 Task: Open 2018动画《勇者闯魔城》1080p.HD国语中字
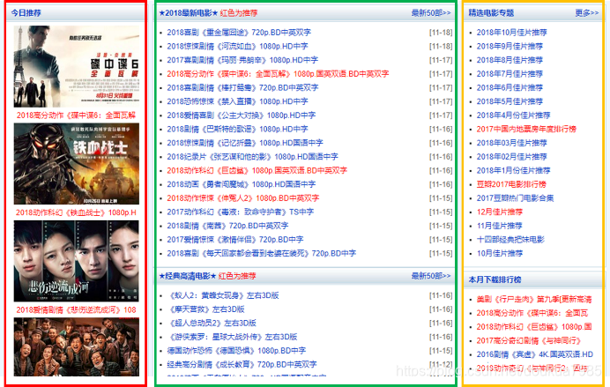click(242, 184)
